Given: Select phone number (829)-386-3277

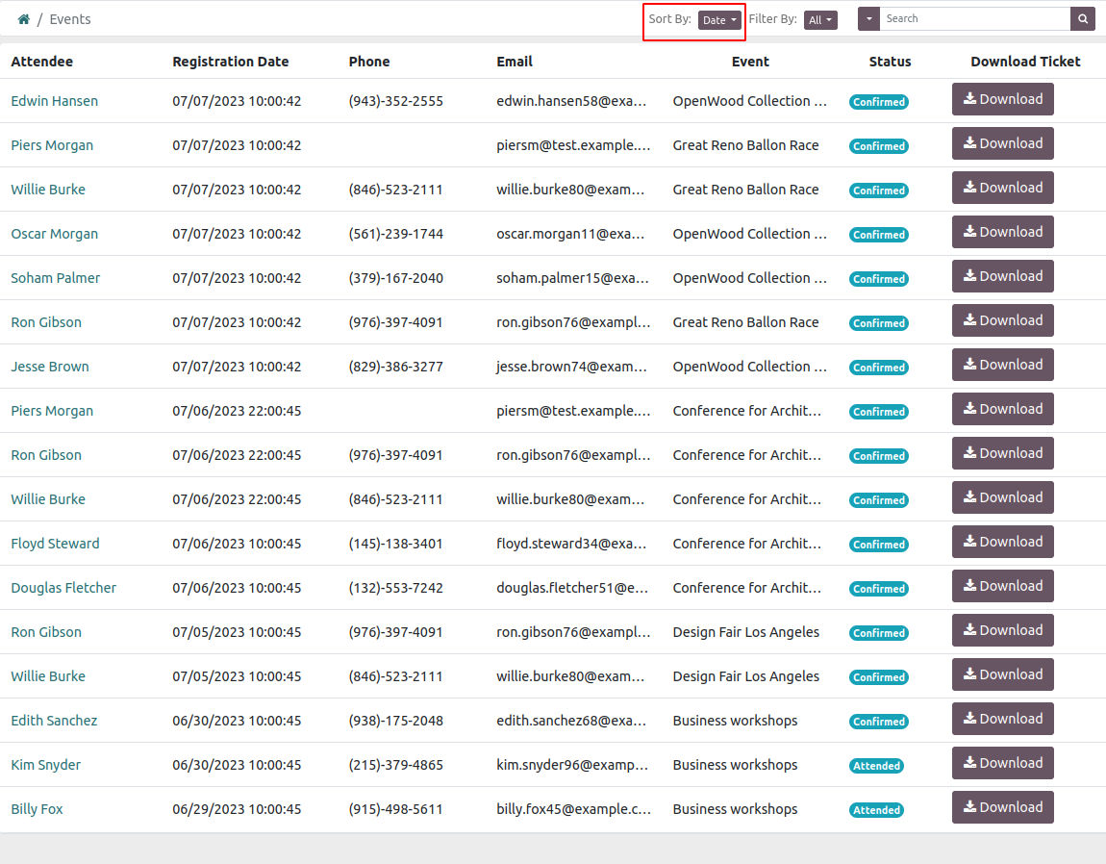Looking at the screenshot, I should tap(395, 367).
